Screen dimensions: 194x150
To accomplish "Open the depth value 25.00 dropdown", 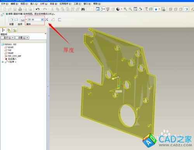I will point(42,19).
